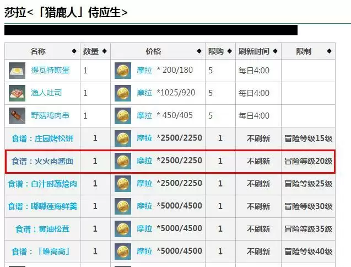This screenshot has width=351, height=267.
Task: Click the Mora coin icon in 嘟嘟莲海鲜羹 row
Action: [123, 206]
